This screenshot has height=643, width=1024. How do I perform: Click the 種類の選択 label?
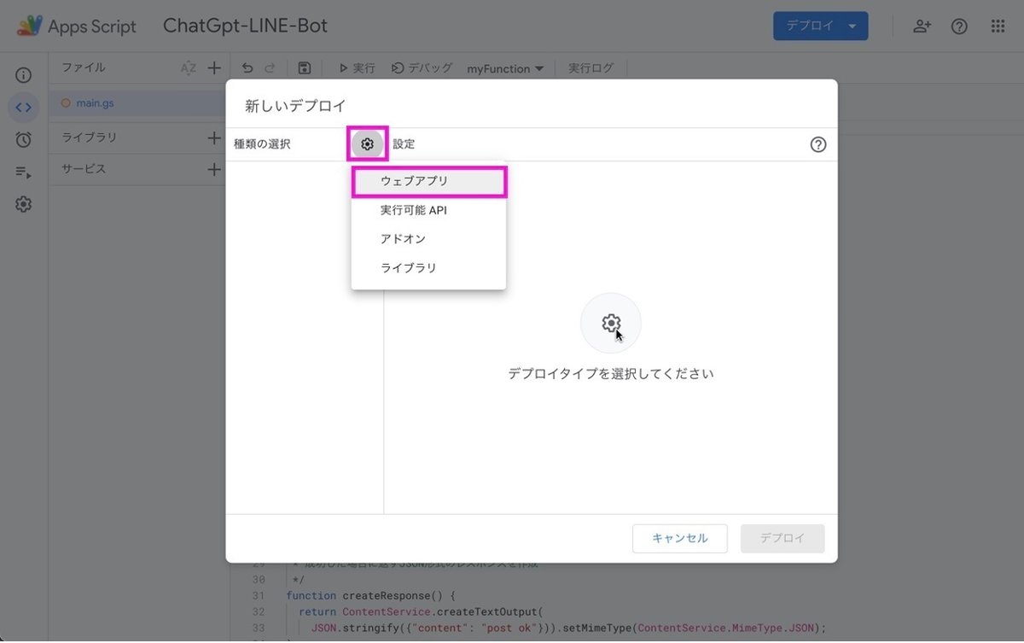[262, 144]
